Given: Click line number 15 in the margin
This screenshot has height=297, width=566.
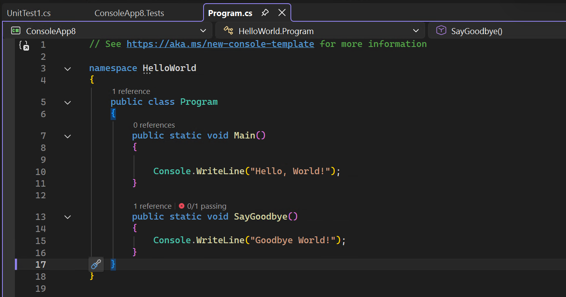Looking at the screenshot, I should pos(41,241).
